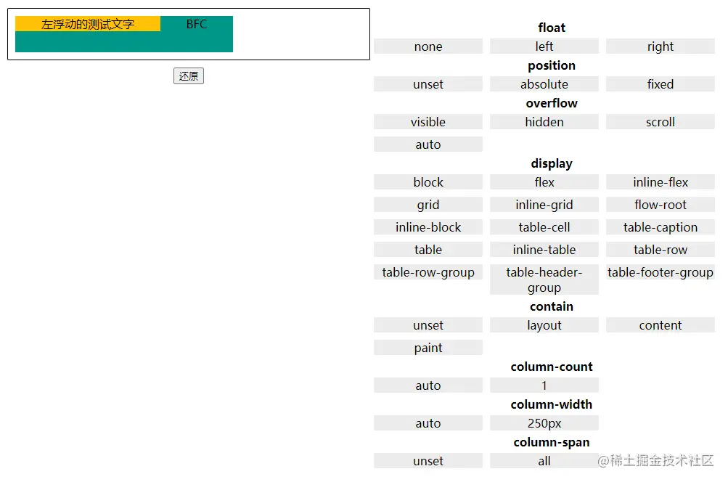Viewport: 728px width, 482px height.
Task: Choose the overflow scroll option
Action: tap(660, 122)
